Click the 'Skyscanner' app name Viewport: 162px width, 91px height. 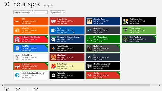98,28
